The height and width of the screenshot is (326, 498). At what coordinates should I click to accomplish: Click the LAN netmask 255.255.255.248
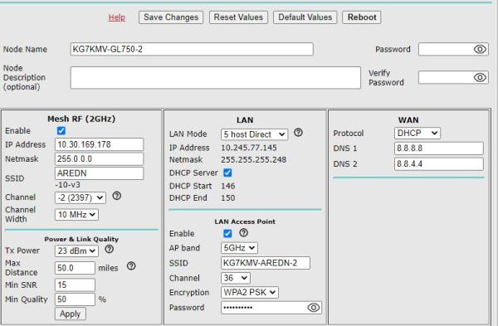254,159
